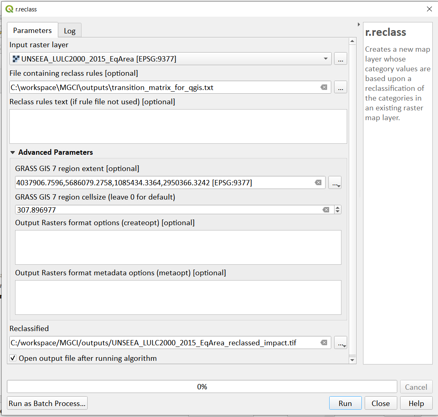The height and width of the screenshot is (417, 438).
Task: Collapse the r.reclass help panel arrow
Action: (x=359, y=24)
